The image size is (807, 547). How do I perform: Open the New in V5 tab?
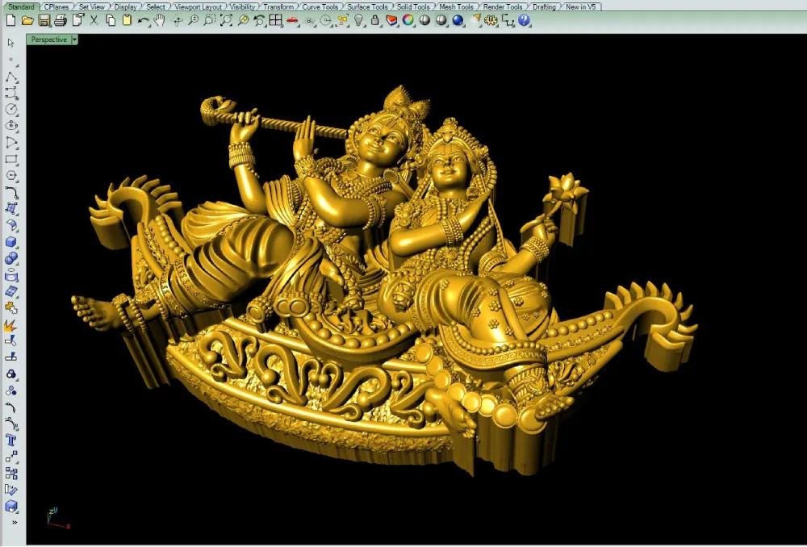580,6
